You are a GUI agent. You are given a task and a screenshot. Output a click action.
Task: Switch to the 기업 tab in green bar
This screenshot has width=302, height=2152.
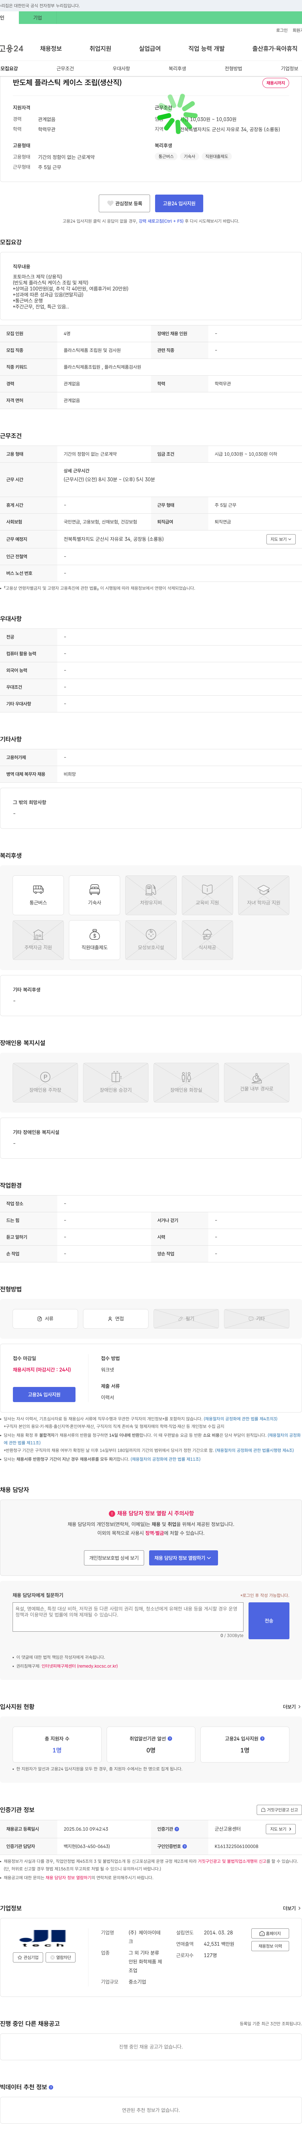click(37, 18)
